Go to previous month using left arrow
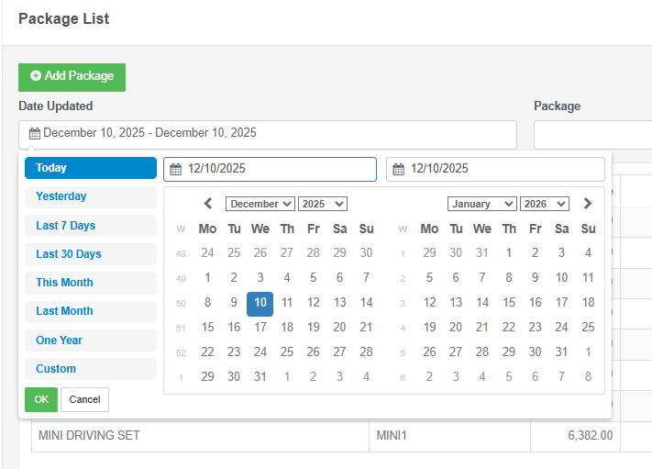This screenshot has height=469, width=652. click(208, 204)
